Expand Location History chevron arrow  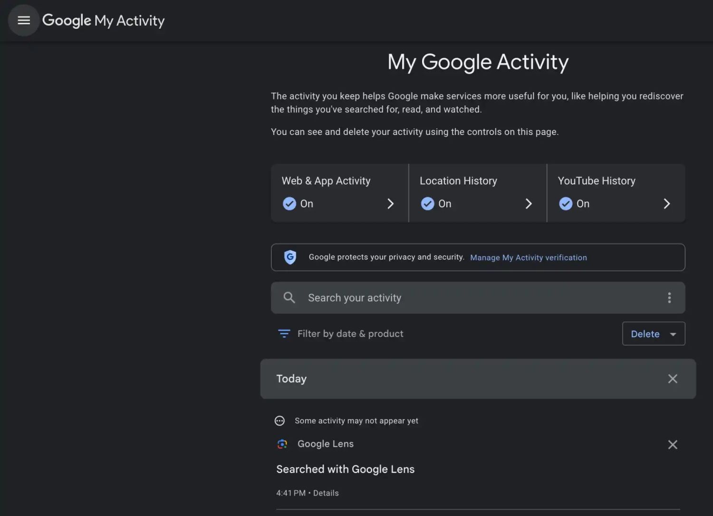coord(528,204)
